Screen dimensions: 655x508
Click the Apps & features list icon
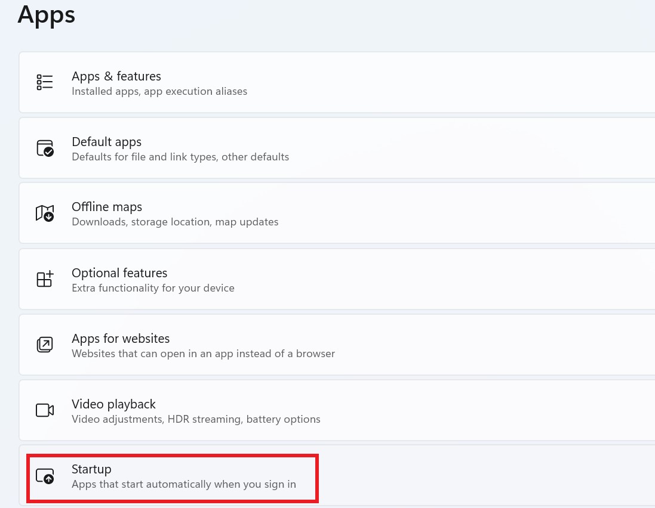point(45,82)
